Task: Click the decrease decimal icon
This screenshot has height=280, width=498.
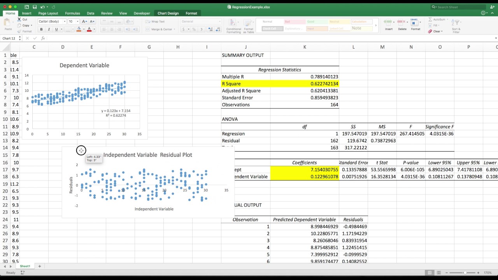Action: coord(218,29)
